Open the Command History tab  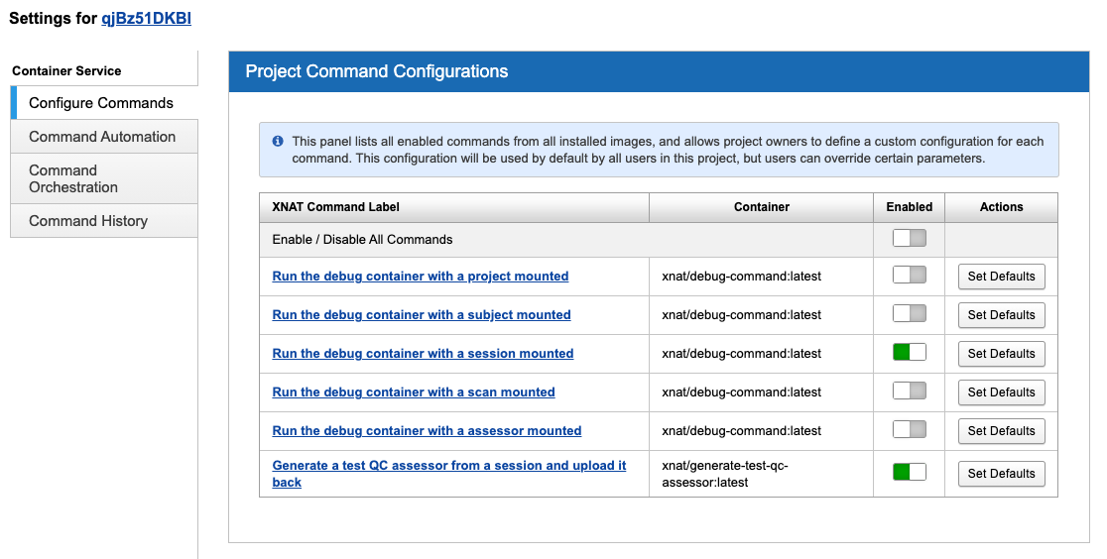pyautogui.click(x=88, y=221)
